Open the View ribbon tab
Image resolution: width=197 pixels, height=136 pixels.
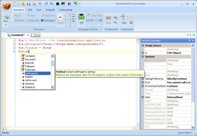(x=39, y=10)
